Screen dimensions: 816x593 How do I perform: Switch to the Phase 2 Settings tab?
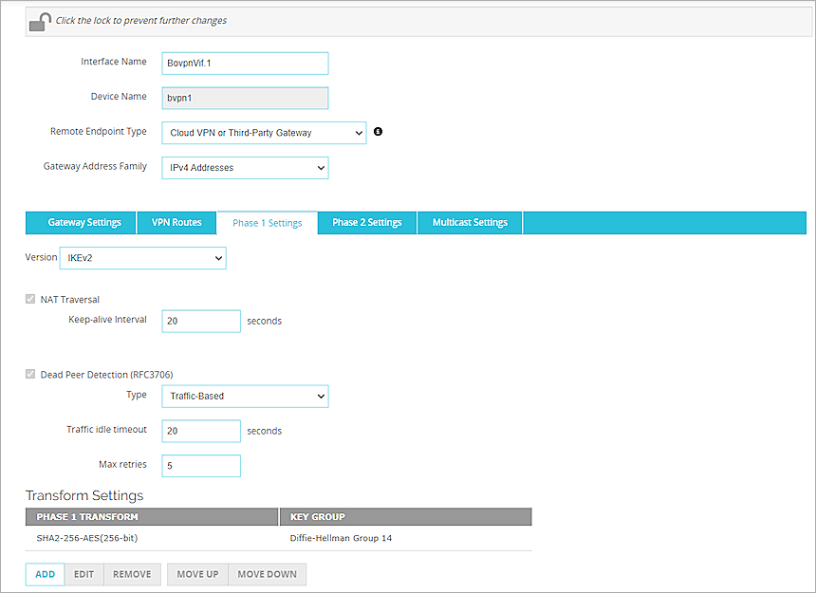[x=367, y=222]
